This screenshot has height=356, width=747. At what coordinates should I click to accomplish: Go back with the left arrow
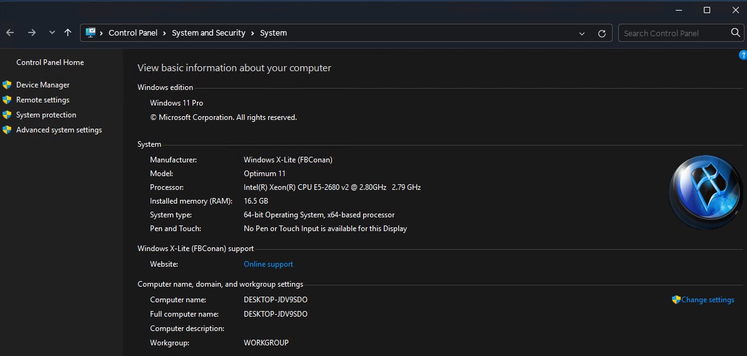10,33
